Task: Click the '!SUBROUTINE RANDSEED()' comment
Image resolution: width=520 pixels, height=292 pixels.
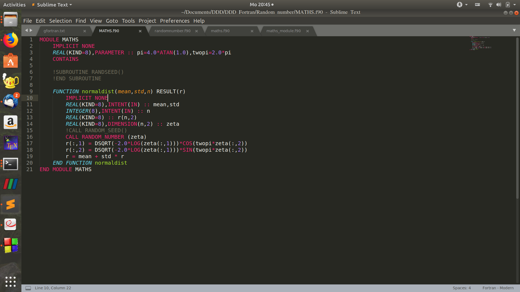Action: (88, 72)
